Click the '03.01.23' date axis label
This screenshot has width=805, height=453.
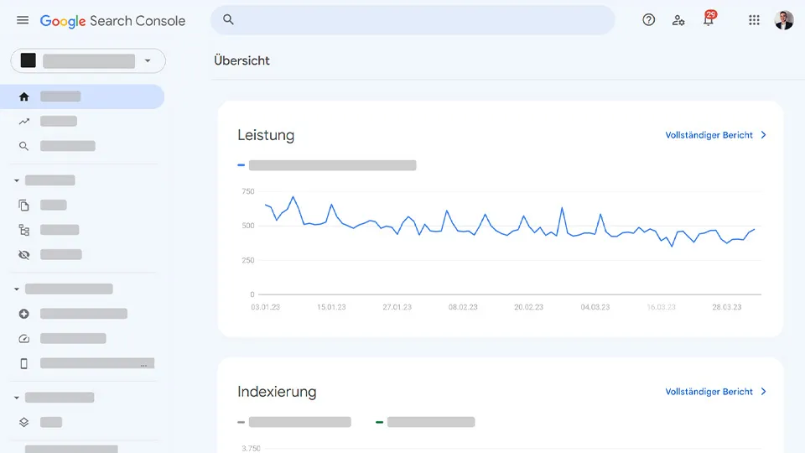tap(266, 307)
